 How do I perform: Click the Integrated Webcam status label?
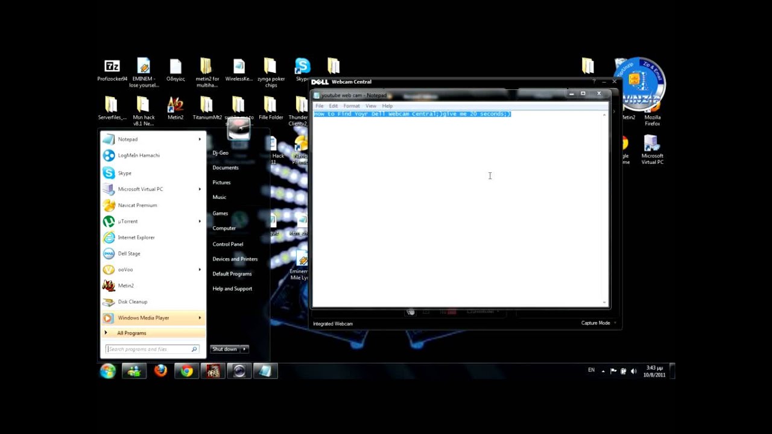(x=333, y=324)
